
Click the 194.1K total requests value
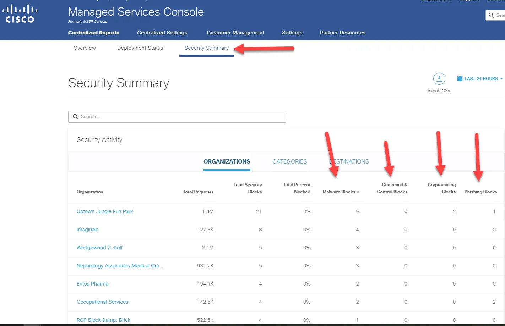pos(205,284)
